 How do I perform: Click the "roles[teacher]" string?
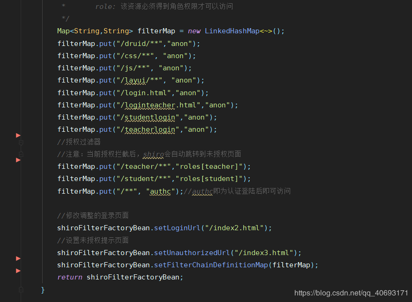(209, 166)
